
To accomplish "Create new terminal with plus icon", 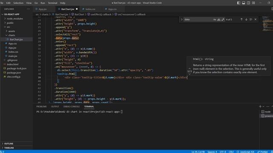I will pyautogui.click(x=260, y=106).
